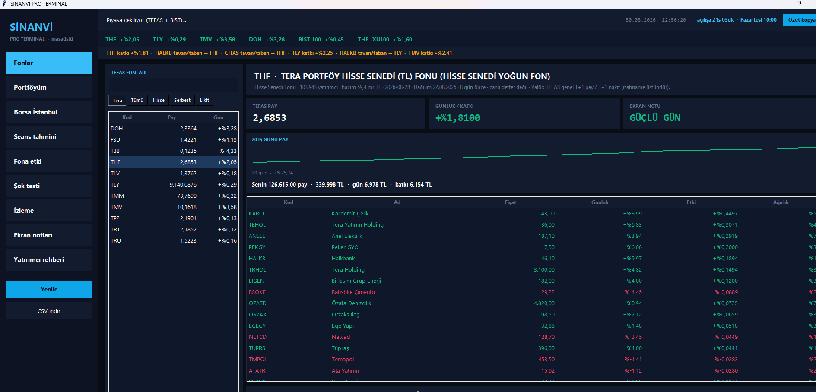Select the TEHOL Tera Yatırım Holding row
The image size is (816, 392).
532,225
